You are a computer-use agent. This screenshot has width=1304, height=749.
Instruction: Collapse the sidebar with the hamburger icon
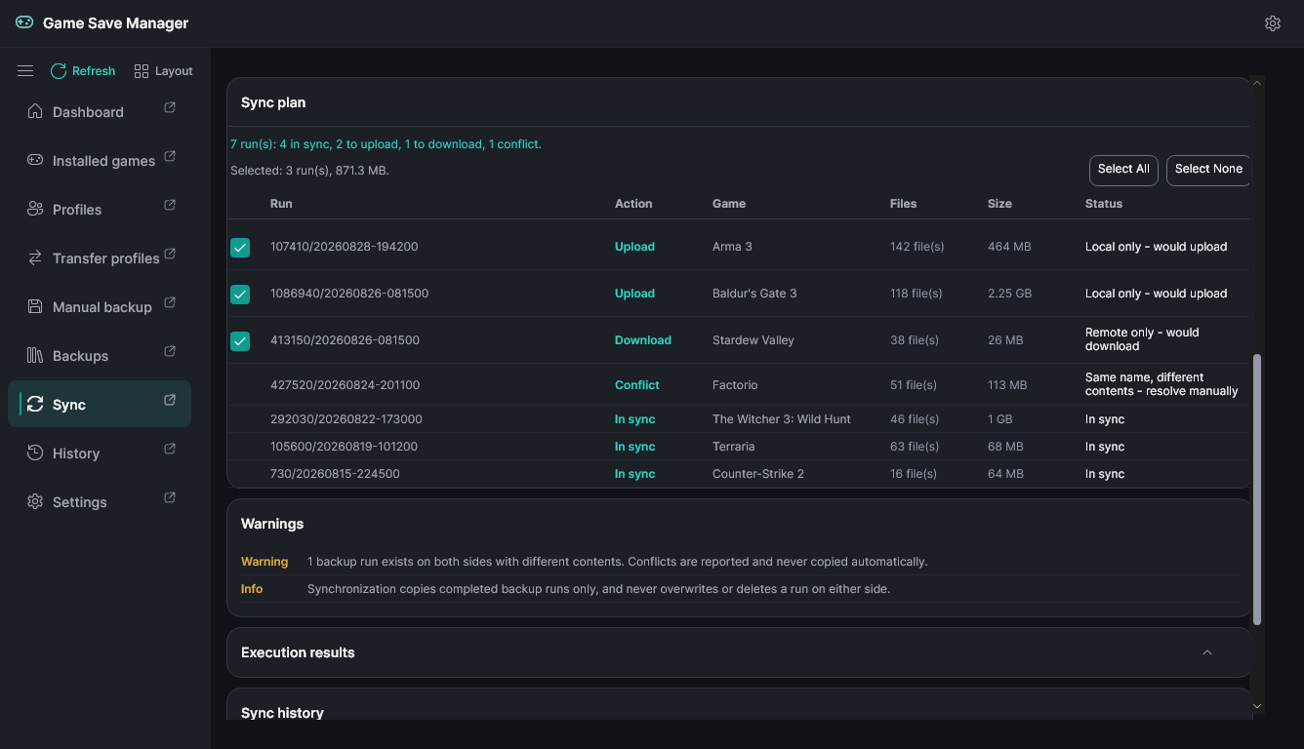25,71
